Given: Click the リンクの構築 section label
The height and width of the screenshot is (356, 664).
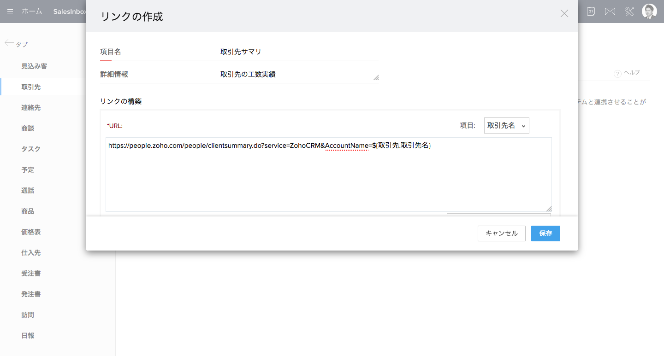Looking at the screenshot, I should pos(121,101).
